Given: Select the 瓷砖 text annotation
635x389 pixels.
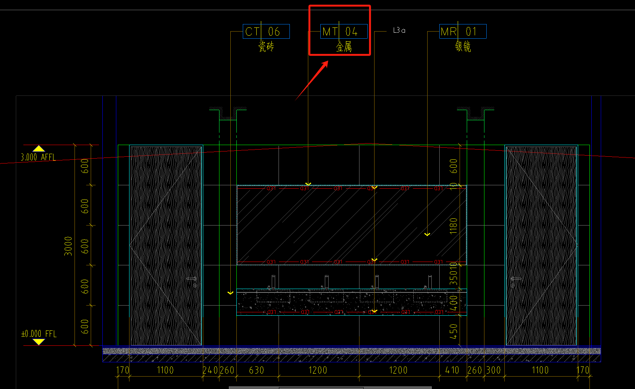Looking at the screenshot, I should click(x=266, y=47).
